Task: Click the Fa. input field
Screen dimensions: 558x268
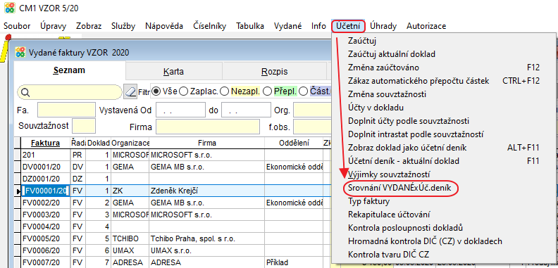Action: [66, 110]
